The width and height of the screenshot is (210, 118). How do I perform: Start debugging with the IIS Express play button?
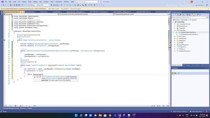(52, 5)
